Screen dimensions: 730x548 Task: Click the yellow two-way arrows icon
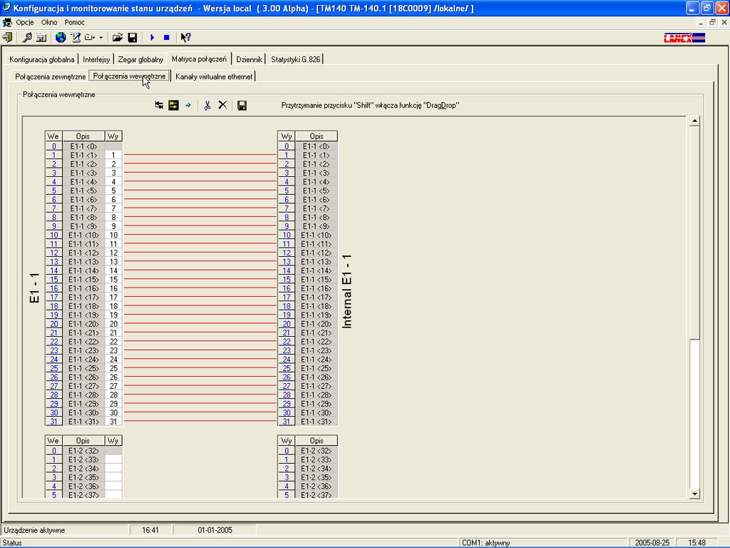174,106
